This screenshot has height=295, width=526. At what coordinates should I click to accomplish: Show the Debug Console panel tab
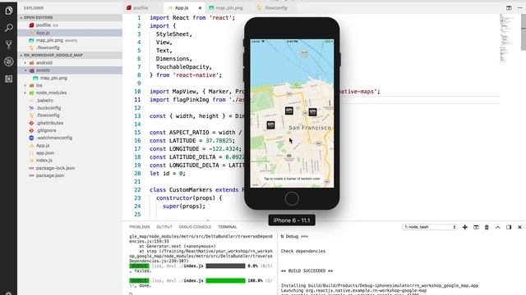point(195,227)
